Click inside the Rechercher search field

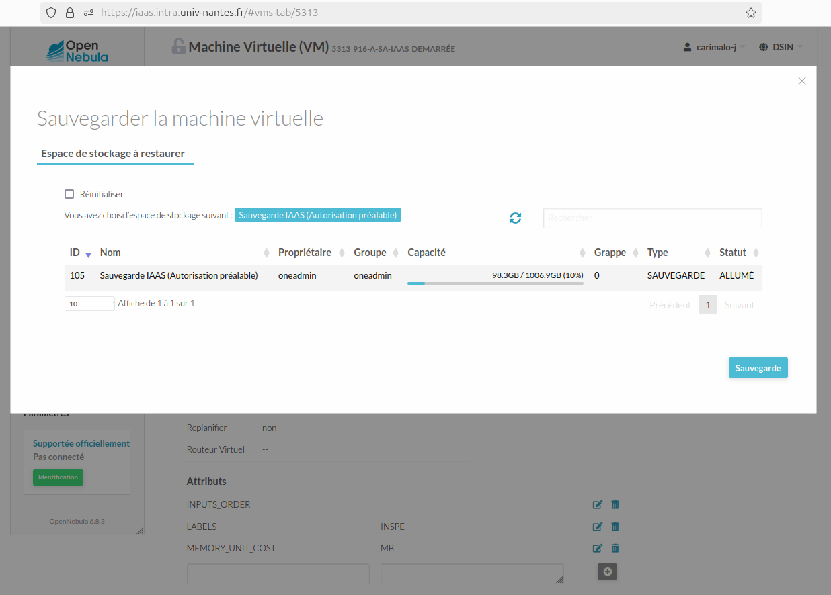click(652, 218)
